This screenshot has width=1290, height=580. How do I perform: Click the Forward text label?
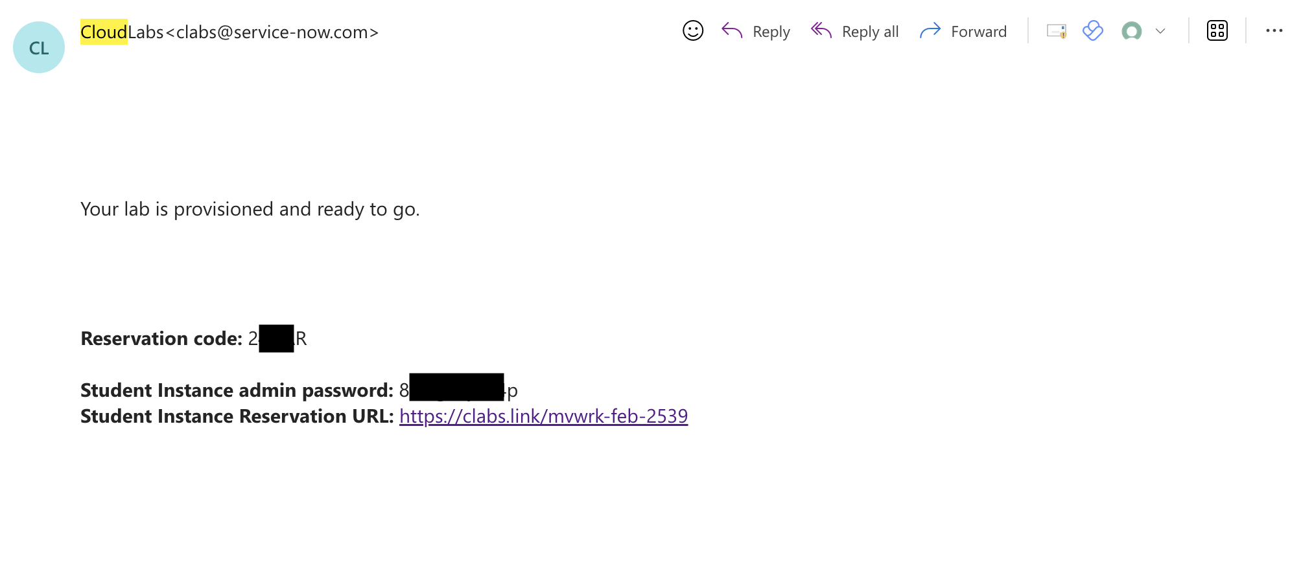coord(979,32)
